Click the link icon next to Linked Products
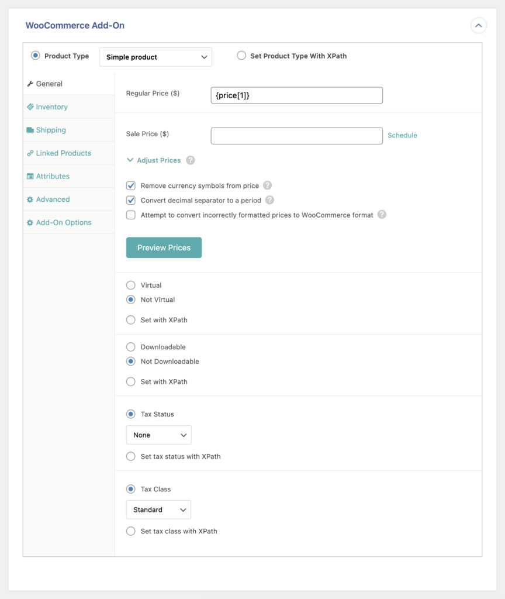Image resolution: width=505 pixels, height=599 pixels. click(x=30, y=153)
